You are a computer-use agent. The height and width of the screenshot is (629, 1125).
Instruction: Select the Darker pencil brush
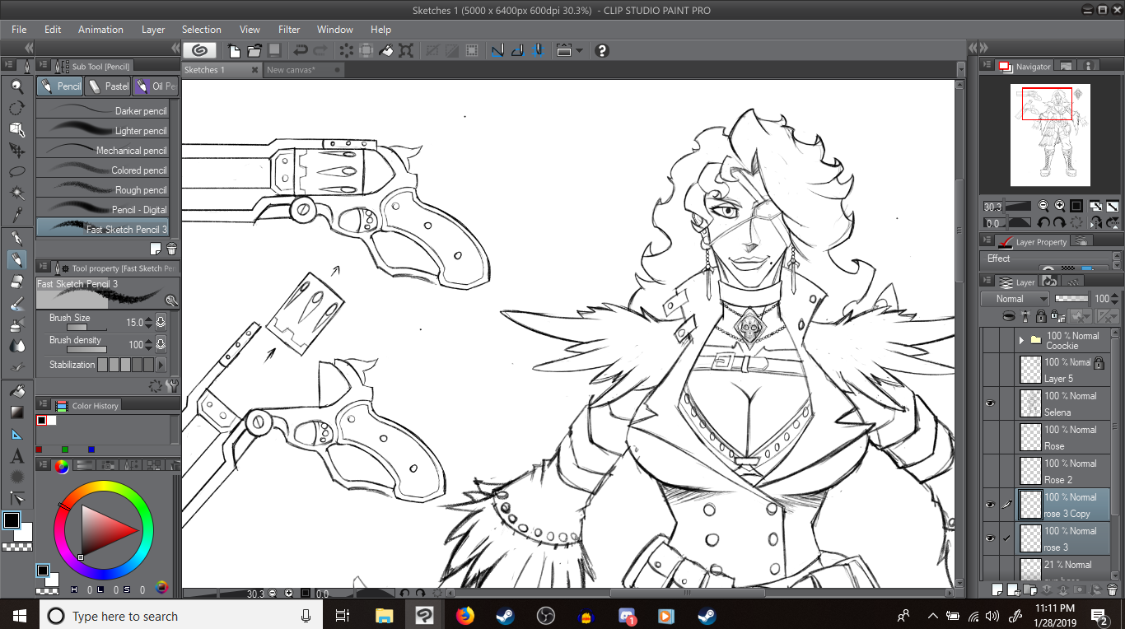[x=103, y=110]
